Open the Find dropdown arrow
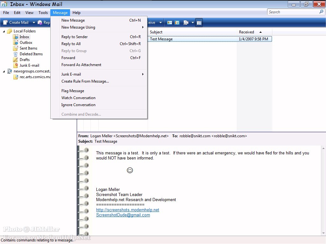This screenshot has height=244, width=326. click(x=193, y=23)
